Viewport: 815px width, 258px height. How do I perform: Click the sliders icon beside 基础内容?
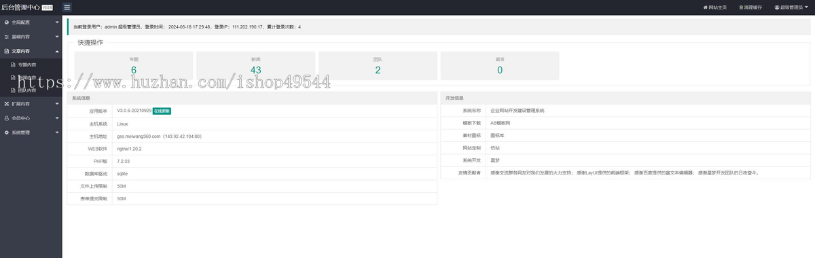(x=6, y=37)
